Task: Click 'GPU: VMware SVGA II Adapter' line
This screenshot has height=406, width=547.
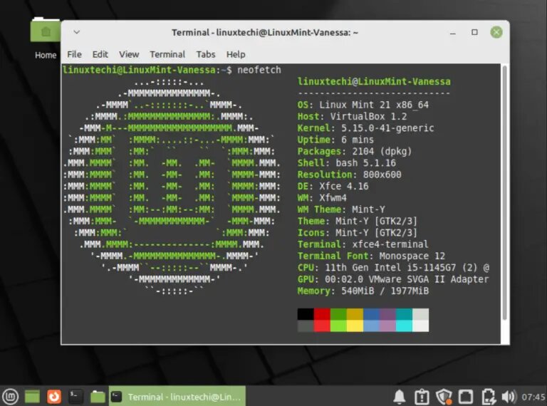Action: click(393, 279)
